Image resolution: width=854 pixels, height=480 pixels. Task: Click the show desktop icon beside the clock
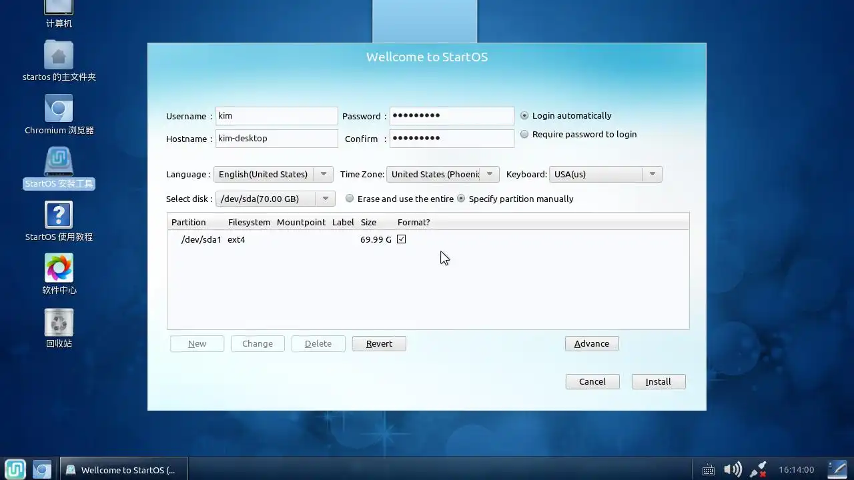837,469
